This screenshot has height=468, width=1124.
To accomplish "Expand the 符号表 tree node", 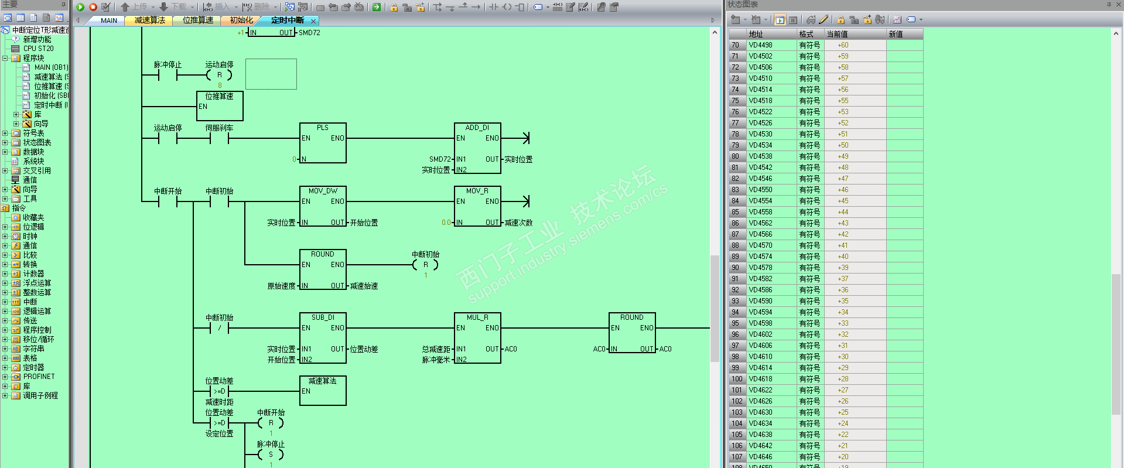I will click(x=5, y=133).
